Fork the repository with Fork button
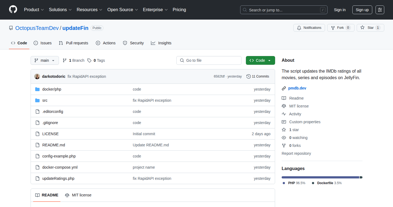 tap(341, 28)
